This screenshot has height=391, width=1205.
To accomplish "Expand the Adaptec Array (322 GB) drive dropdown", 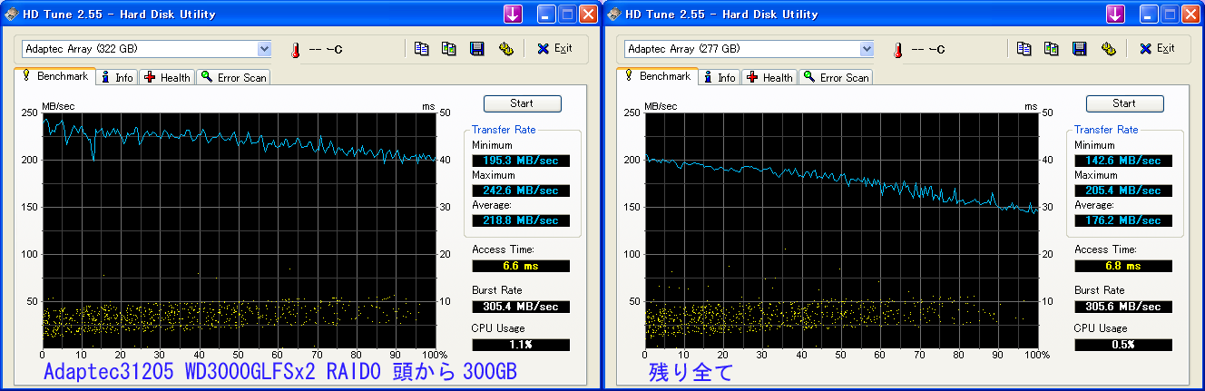I will [x=264, y=48].
